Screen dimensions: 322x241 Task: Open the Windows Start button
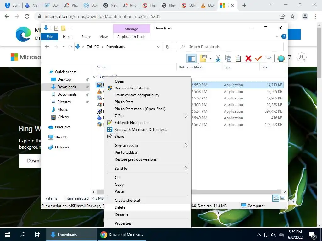[x=8, y=235]
